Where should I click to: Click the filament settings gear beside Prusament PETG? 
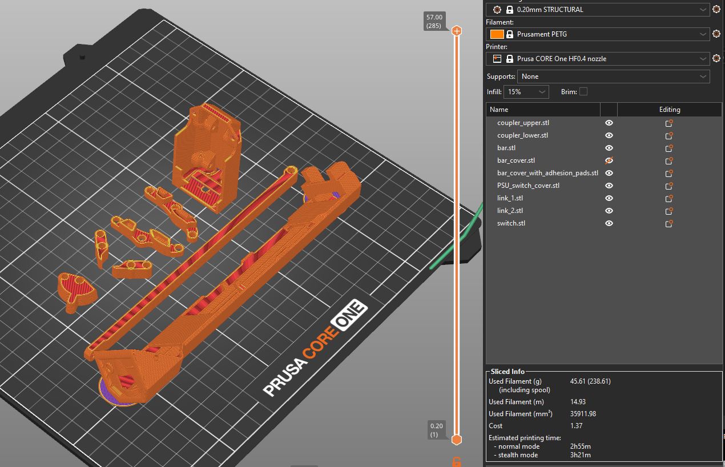[x=716, y=34]
